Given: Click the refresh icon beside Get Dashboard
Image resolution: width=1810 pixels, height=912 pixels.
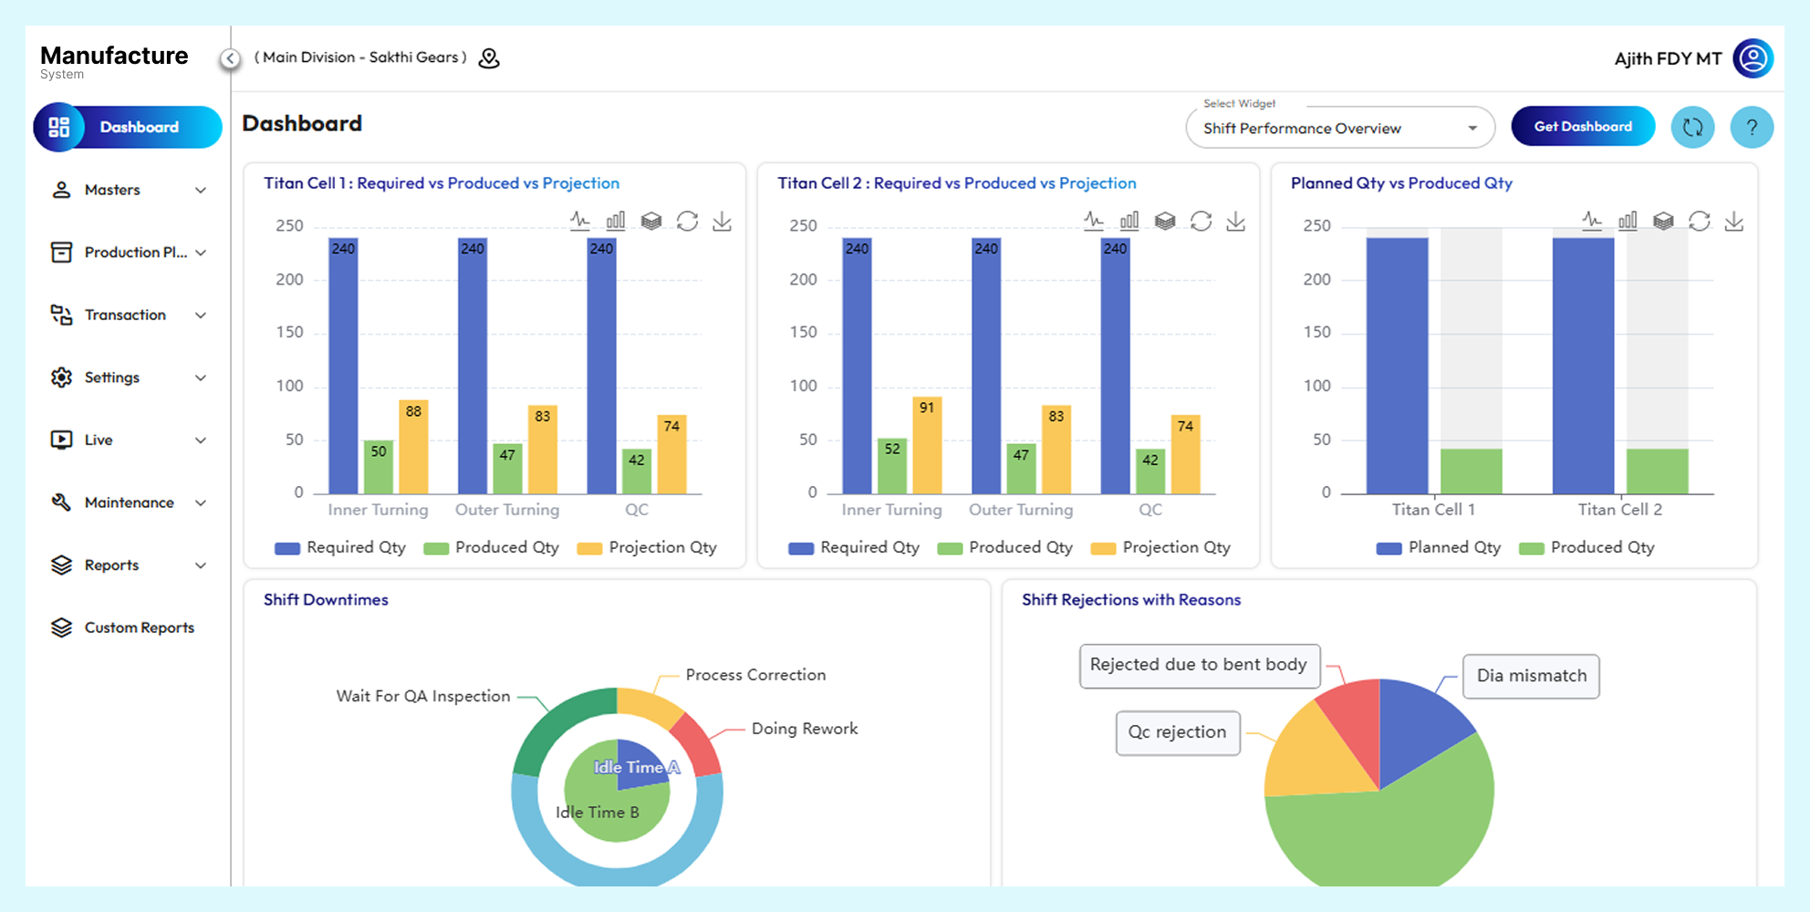Looking at the screenshot, I should [1693, 127].
